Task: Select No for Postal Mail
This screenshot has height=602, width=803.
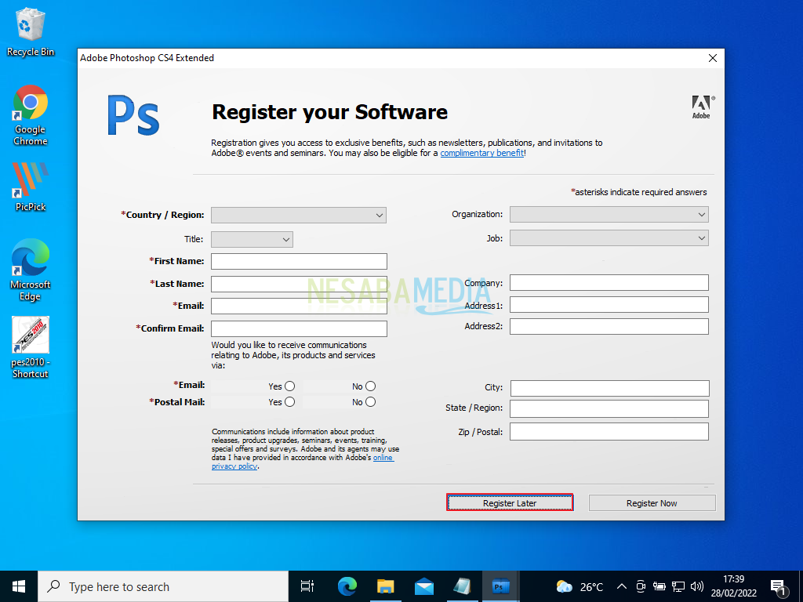Action: pyautogui.click(x=370, y=402)
